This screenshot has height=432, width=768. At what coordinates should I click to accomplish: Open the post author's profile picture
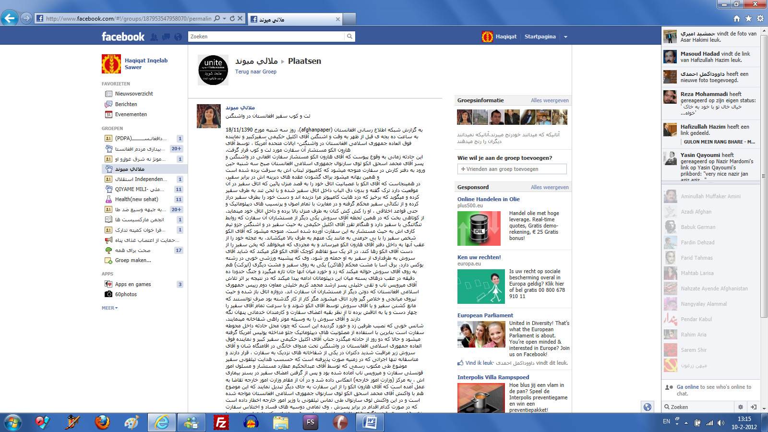tap(209, 116)
